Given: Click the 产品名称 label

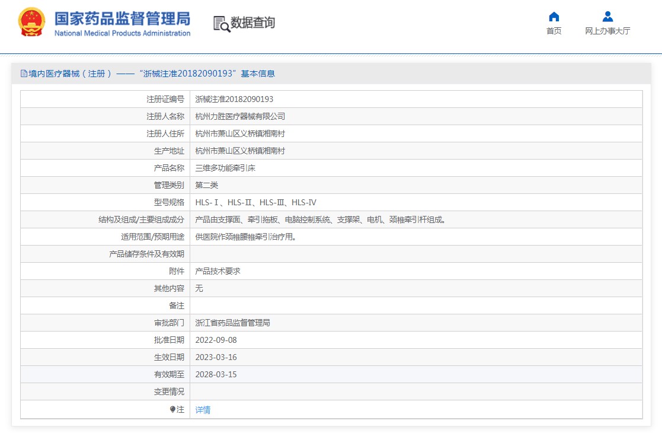Looking at the screenshot, I should (169, 168).
